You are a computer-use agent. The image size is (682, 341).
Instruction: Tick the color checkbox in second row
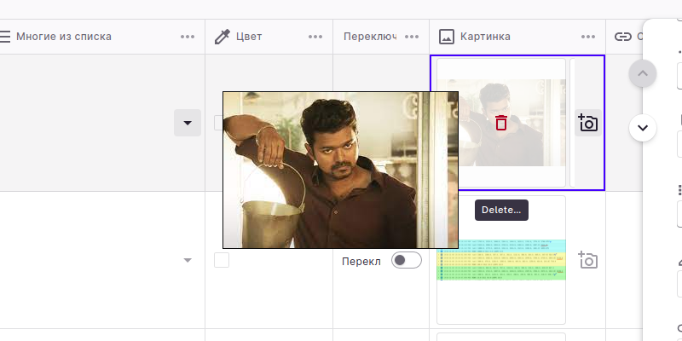[x=222, y=260]
